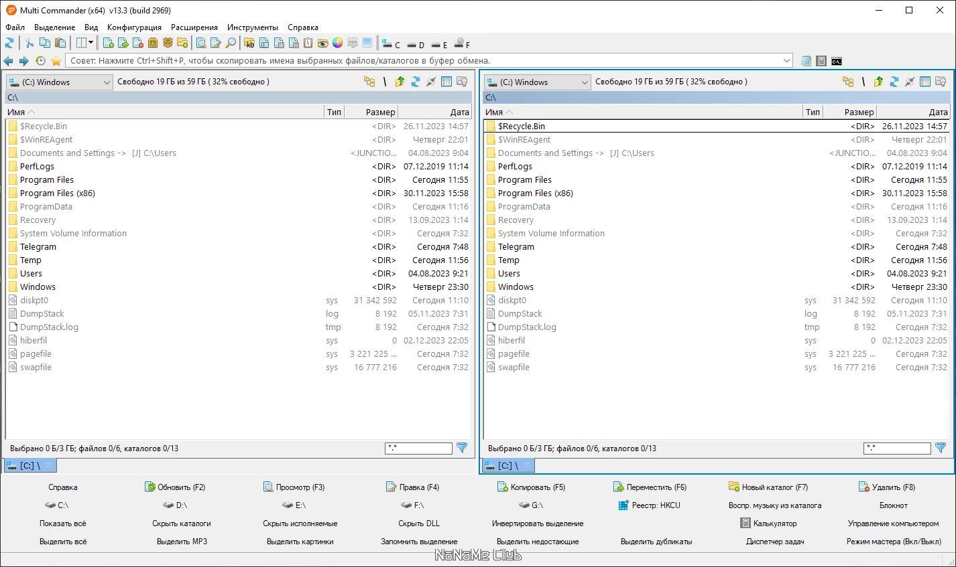Select the left panel [C:] \ tab
956x567 pixels.
click(x=29, y=465)
